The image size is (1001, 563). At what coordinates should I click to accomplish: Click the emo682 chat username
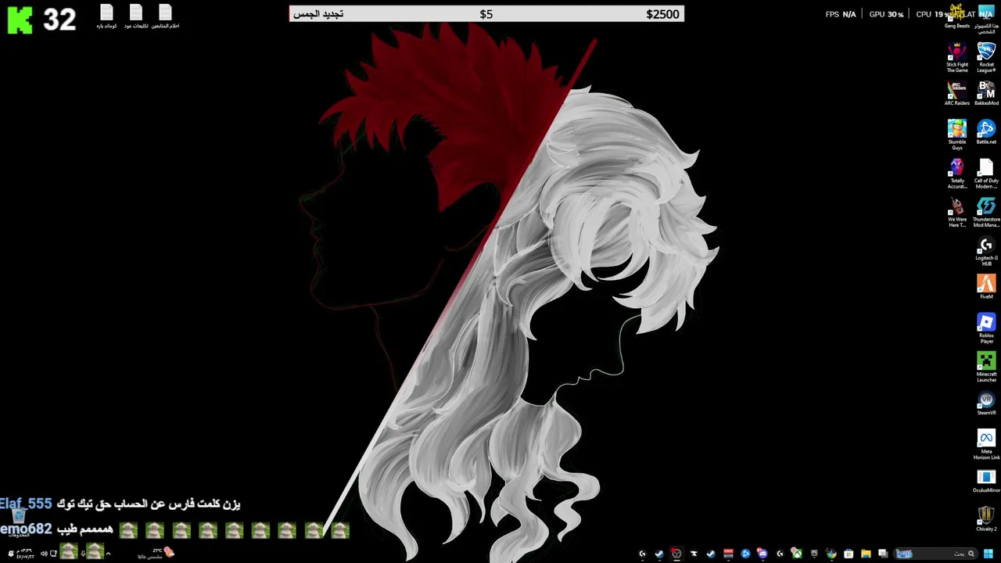point(26,529)
